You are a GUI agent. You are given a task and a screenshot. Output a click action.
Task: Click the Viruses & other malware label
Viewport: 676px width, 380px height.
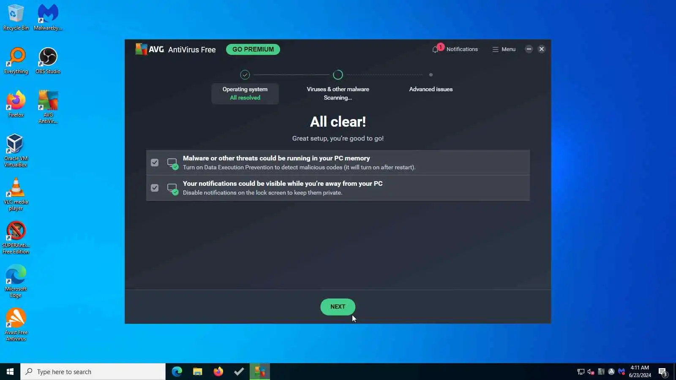click(338, 89)
